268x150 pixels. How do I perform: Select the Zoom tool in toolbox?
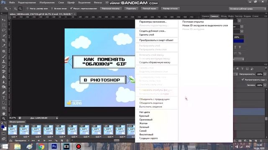pyautogui.click(x=4, y=118)
